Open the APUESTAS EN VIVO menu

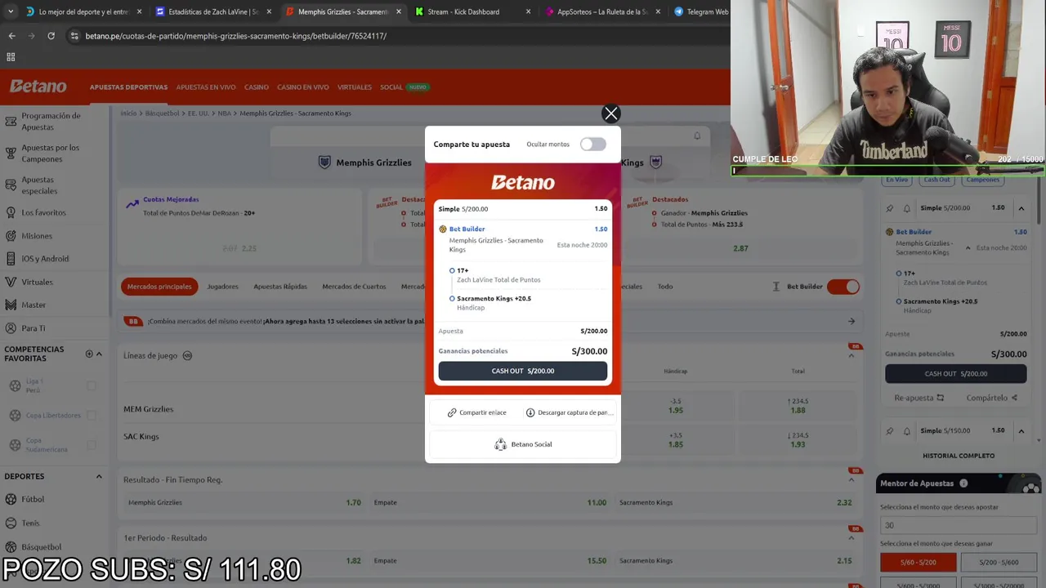(206, 87)
